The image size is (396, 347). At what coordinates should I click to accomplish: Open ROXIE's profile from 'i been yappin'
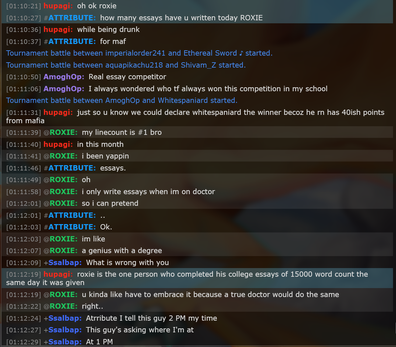tap(63, 156)
